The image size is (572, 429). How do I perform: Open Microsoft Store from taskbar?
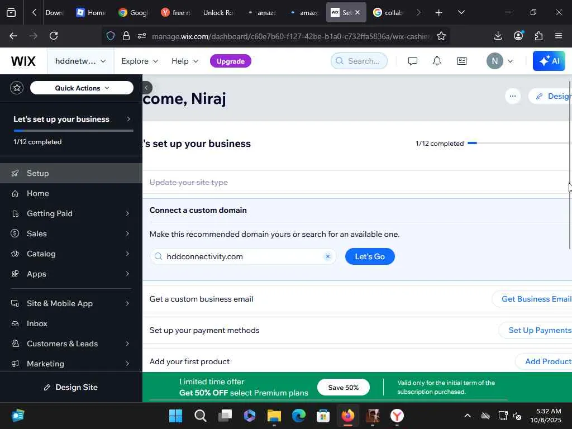point(323,416)
